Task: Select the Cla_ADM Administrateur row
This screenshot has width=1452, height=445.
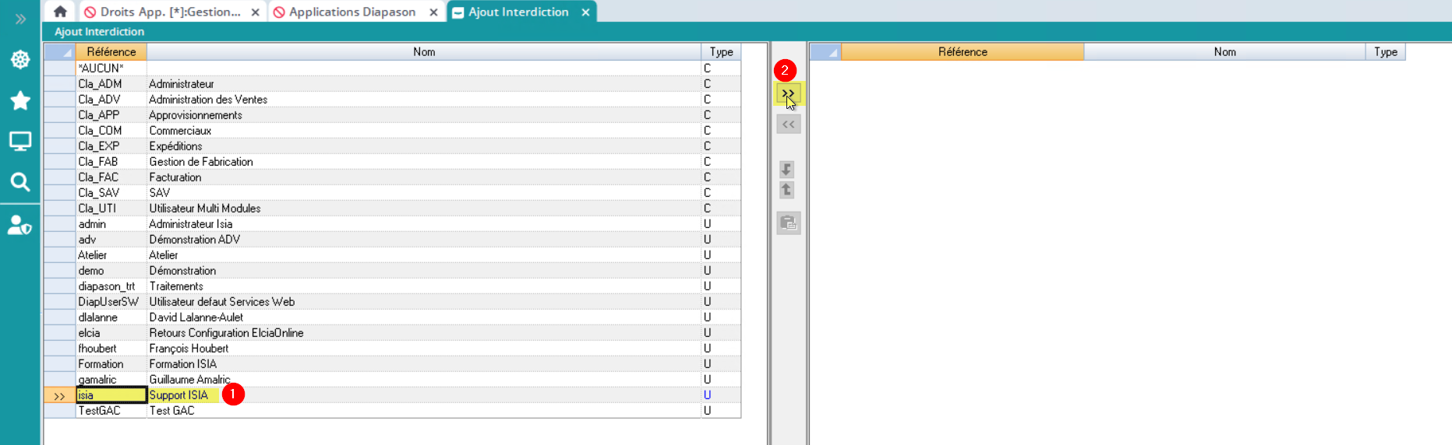Action: click(181, 84)
